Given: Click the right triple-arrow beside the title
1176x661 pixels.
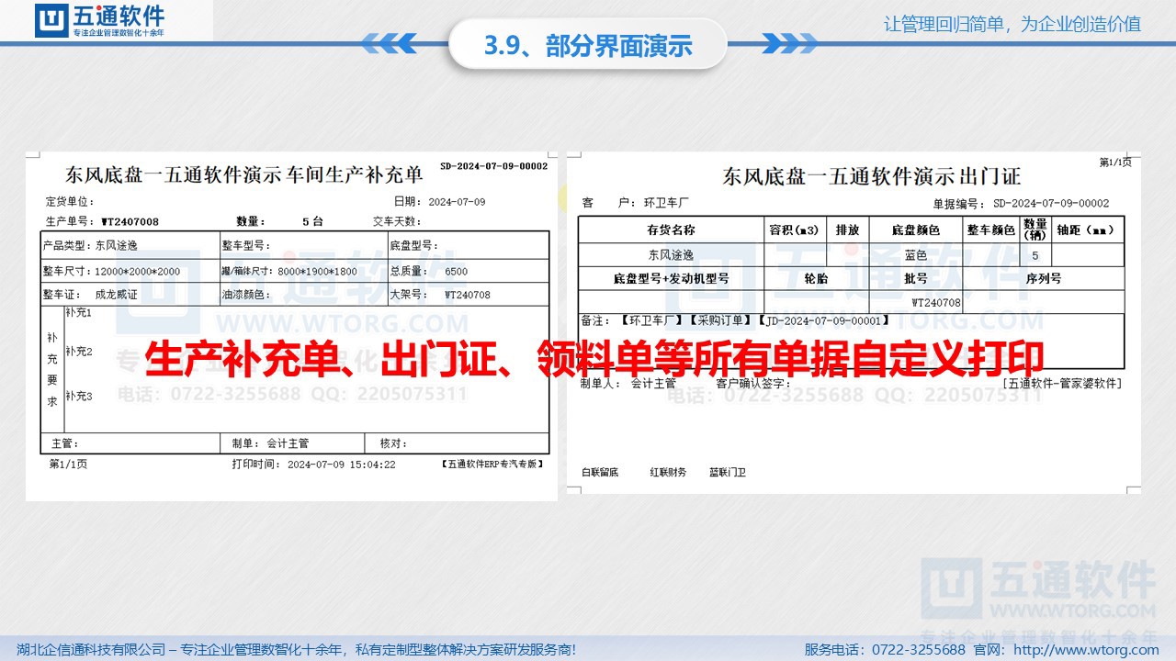Looking at the screenshot, I should pos(787,43).
